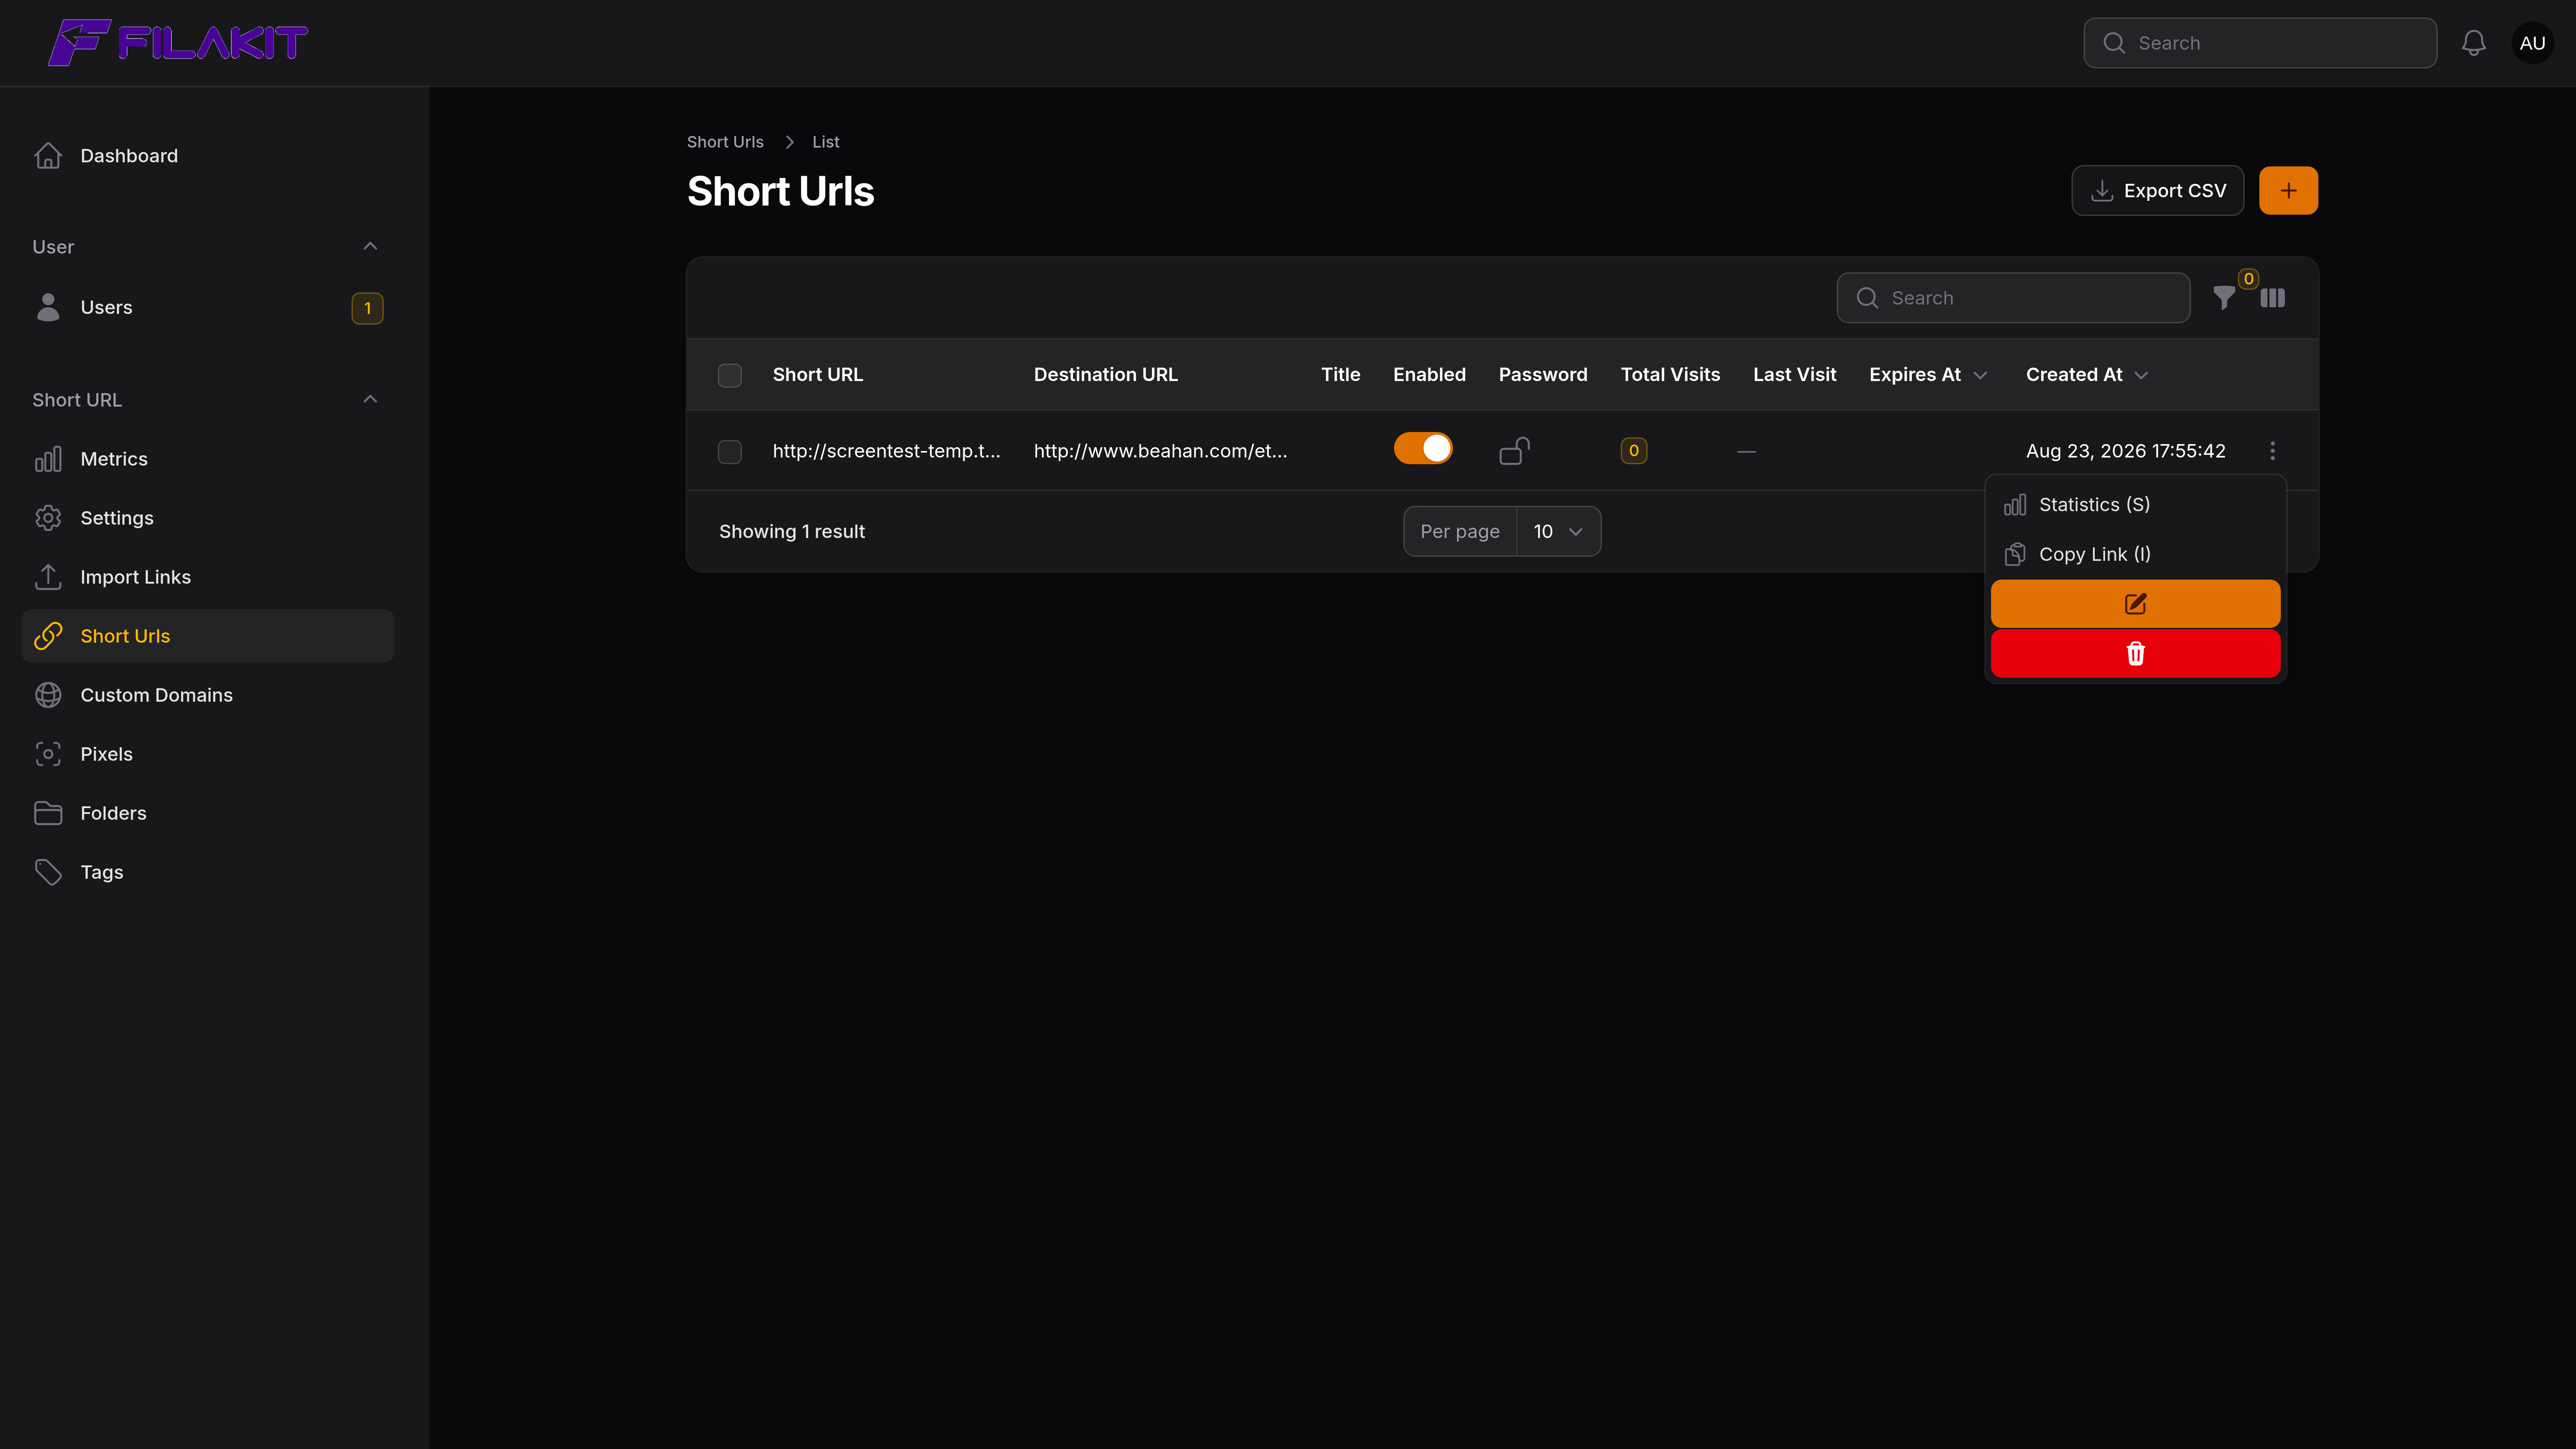Collapse the Short URL sidebar group
Screen dimensions: 2576x1449
370,400
